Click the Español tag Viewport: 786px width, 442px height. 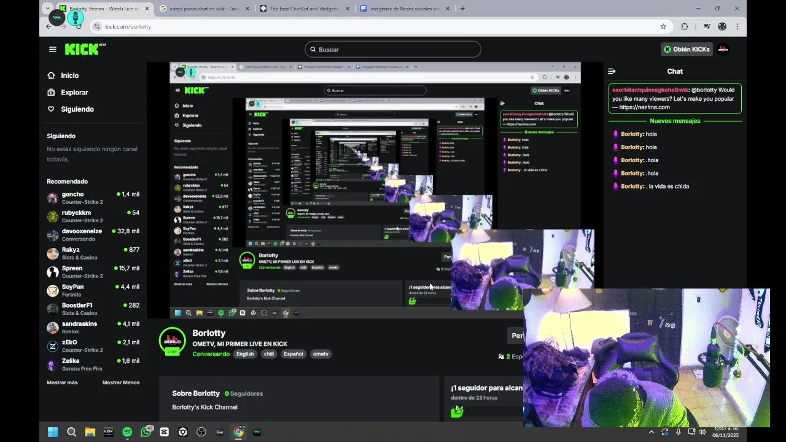pyautogui.click(x=294, y=354)
